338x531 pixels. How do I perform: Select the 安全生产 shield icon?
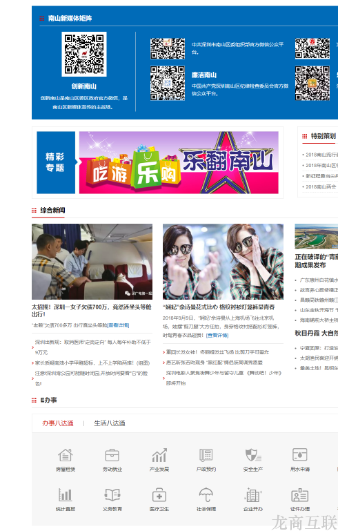point(253,455)
